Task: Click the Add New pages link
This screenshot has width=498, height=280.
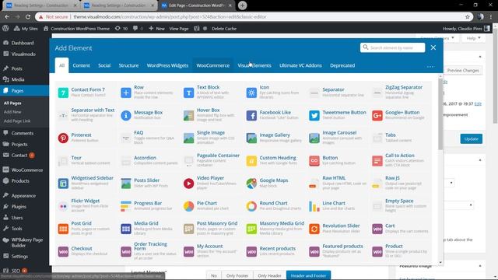Action: click(x=12, y=112)
